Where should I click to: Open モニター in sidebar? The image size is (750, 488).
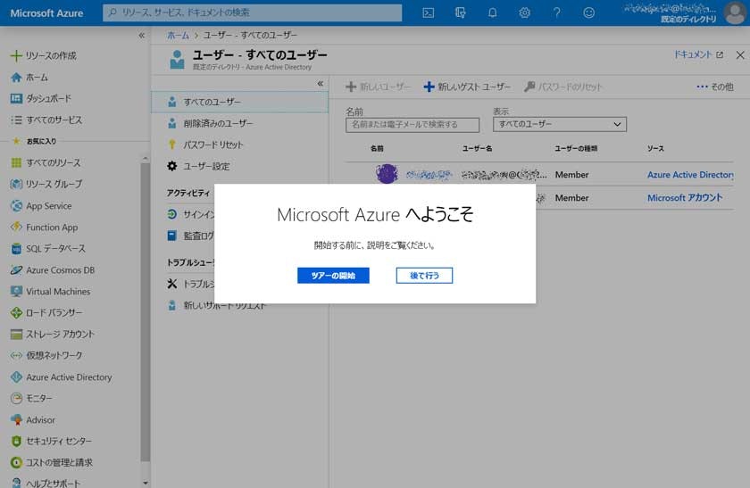click(x=38, y=398)
